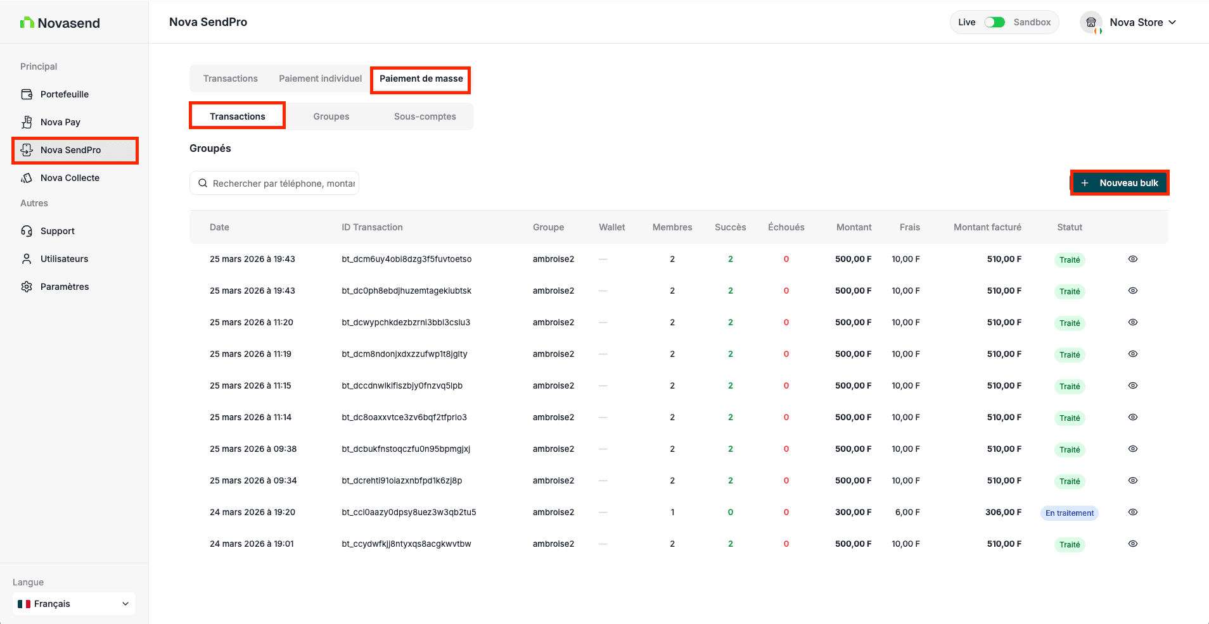
Task: Navigate to Nova Pay
Action: (x=75, y=122)
